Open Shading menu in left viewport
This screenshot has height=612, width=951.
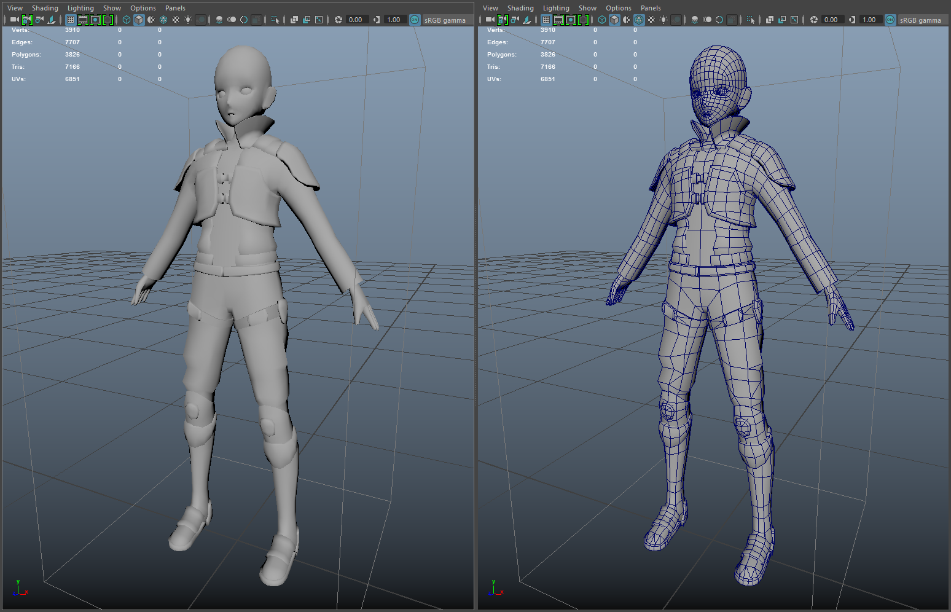click(45, 8)
